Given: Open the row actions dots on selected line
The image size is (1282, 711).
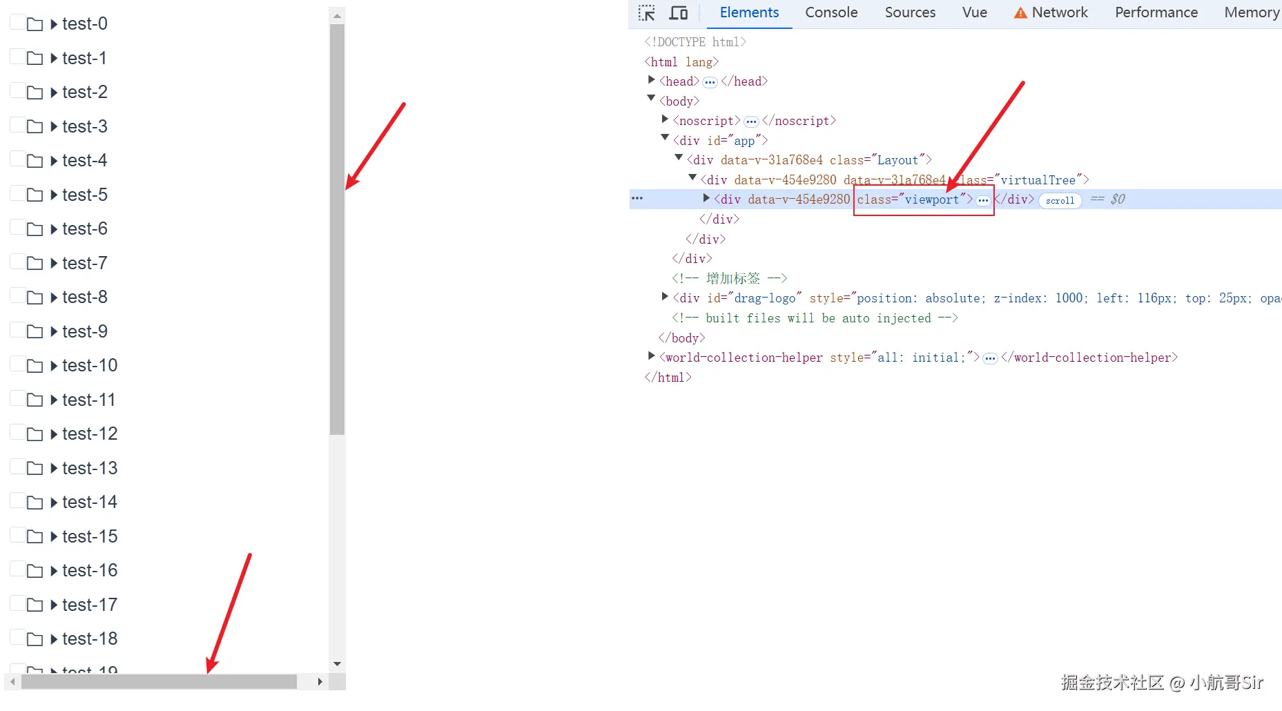Looking at the screenshot, I should (x=637, y=199).
